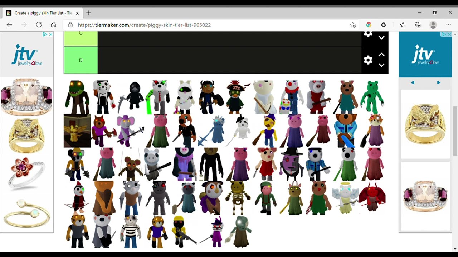Open the user profile avatar icon

coord(433,25)
